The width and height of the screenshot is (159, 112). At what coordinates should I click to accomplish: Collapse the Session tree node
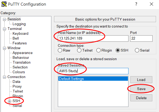pyautogui.click(x=4, y=19)
